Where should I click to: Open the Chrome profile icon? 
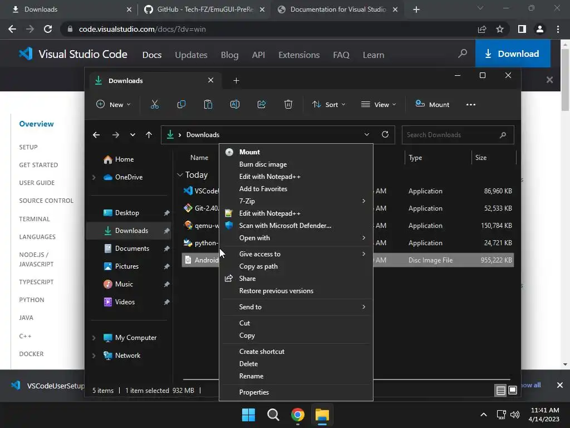[x=540, y=29]
